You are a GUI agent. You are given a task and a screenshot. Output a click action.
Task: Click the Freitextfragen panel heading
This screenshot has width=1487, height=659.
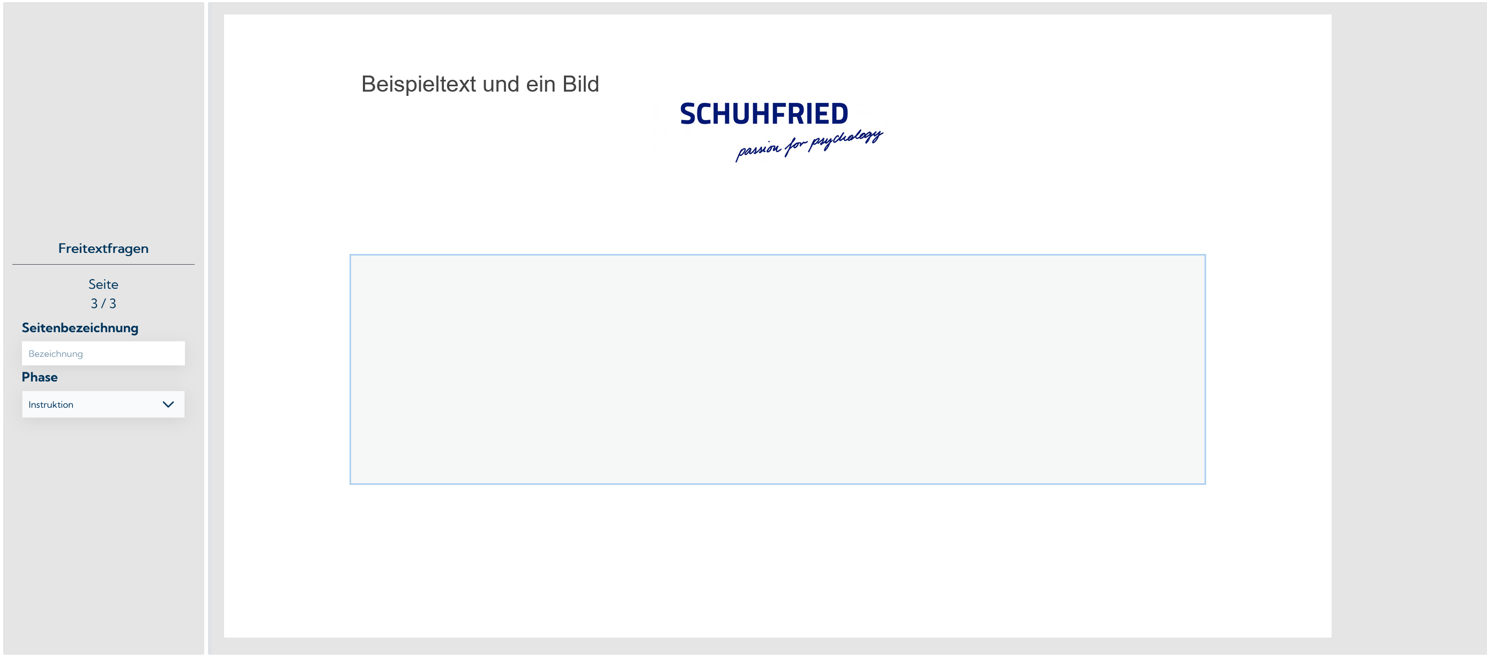tap(103, 249)
